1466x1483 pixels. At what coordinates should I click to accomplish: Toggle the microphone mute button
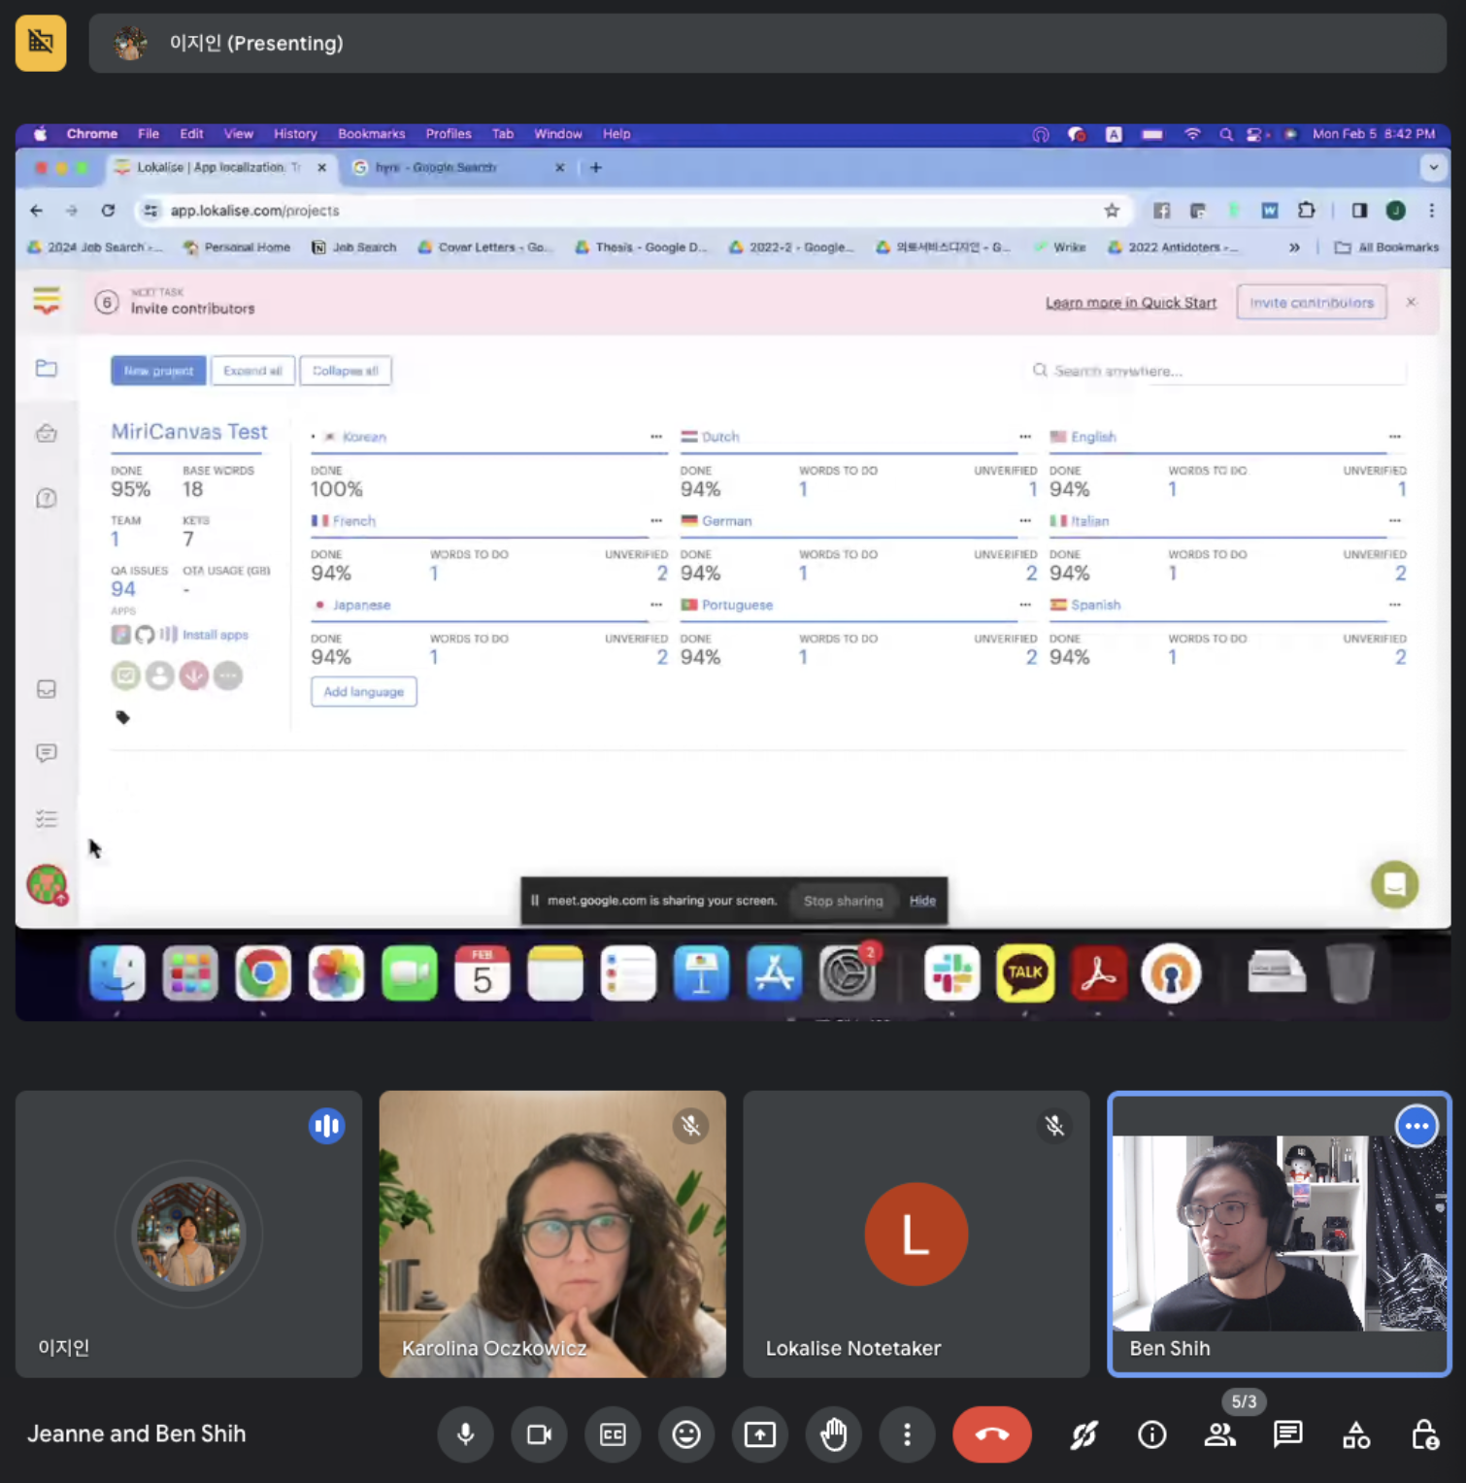[x=466, y=1434]
